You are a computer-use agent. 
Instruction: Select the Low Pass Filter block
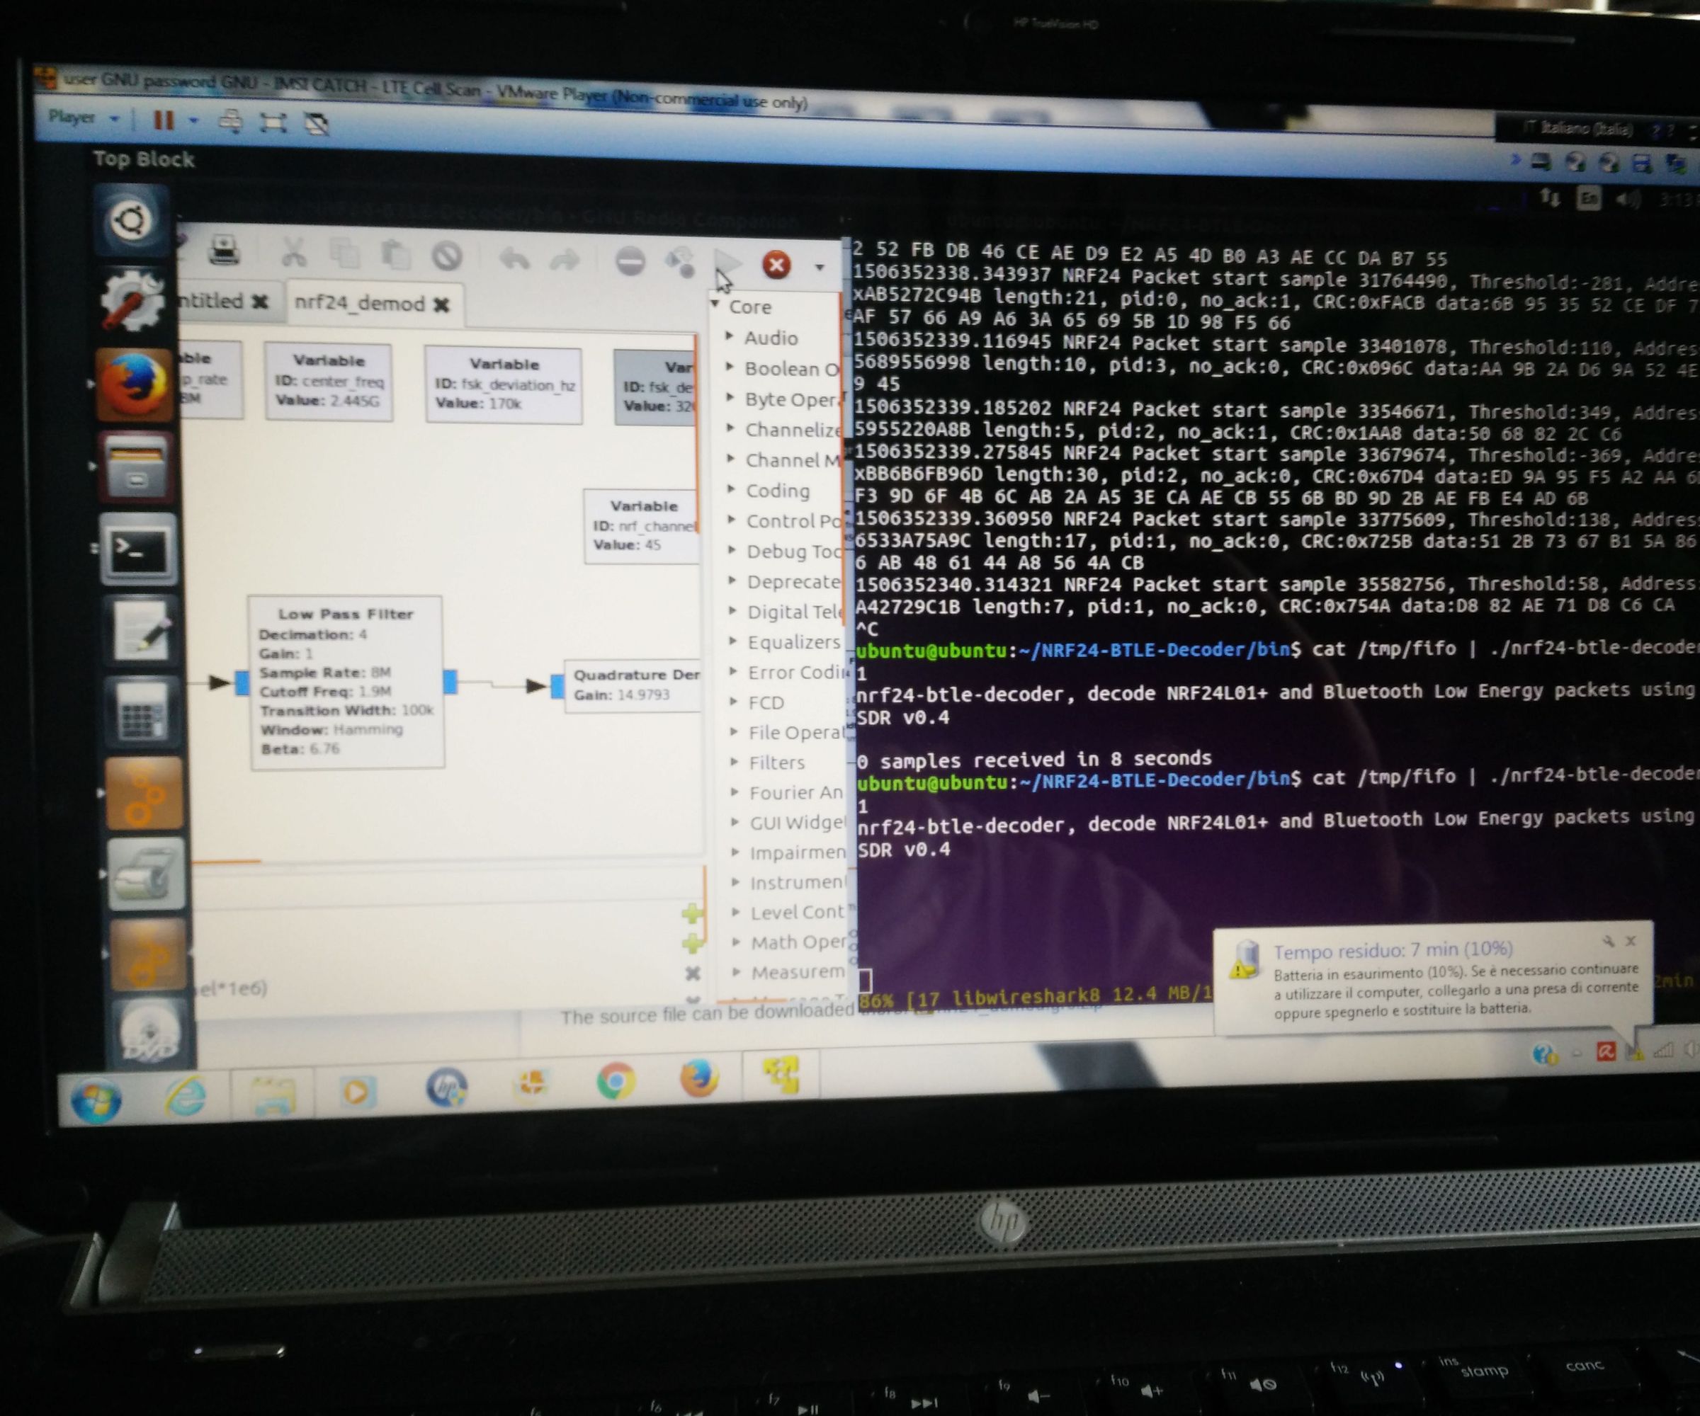point(348,680)
